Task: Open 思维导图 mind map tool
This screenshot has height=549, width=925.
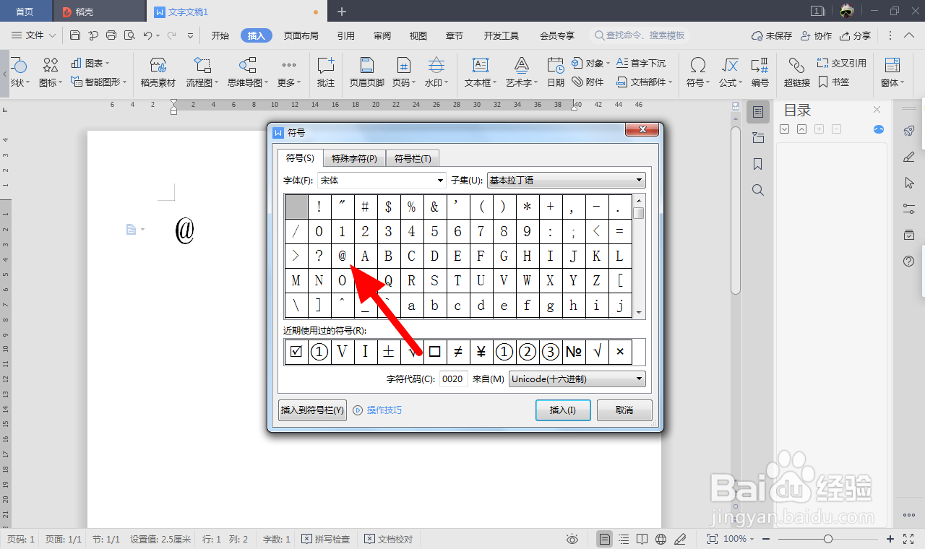Action: point(248,72)
